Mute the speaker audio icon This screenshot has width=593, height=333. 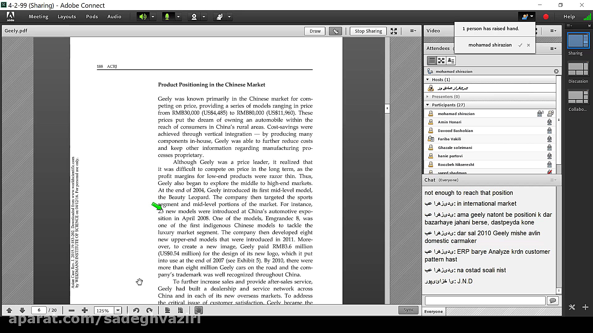(143, 17)
